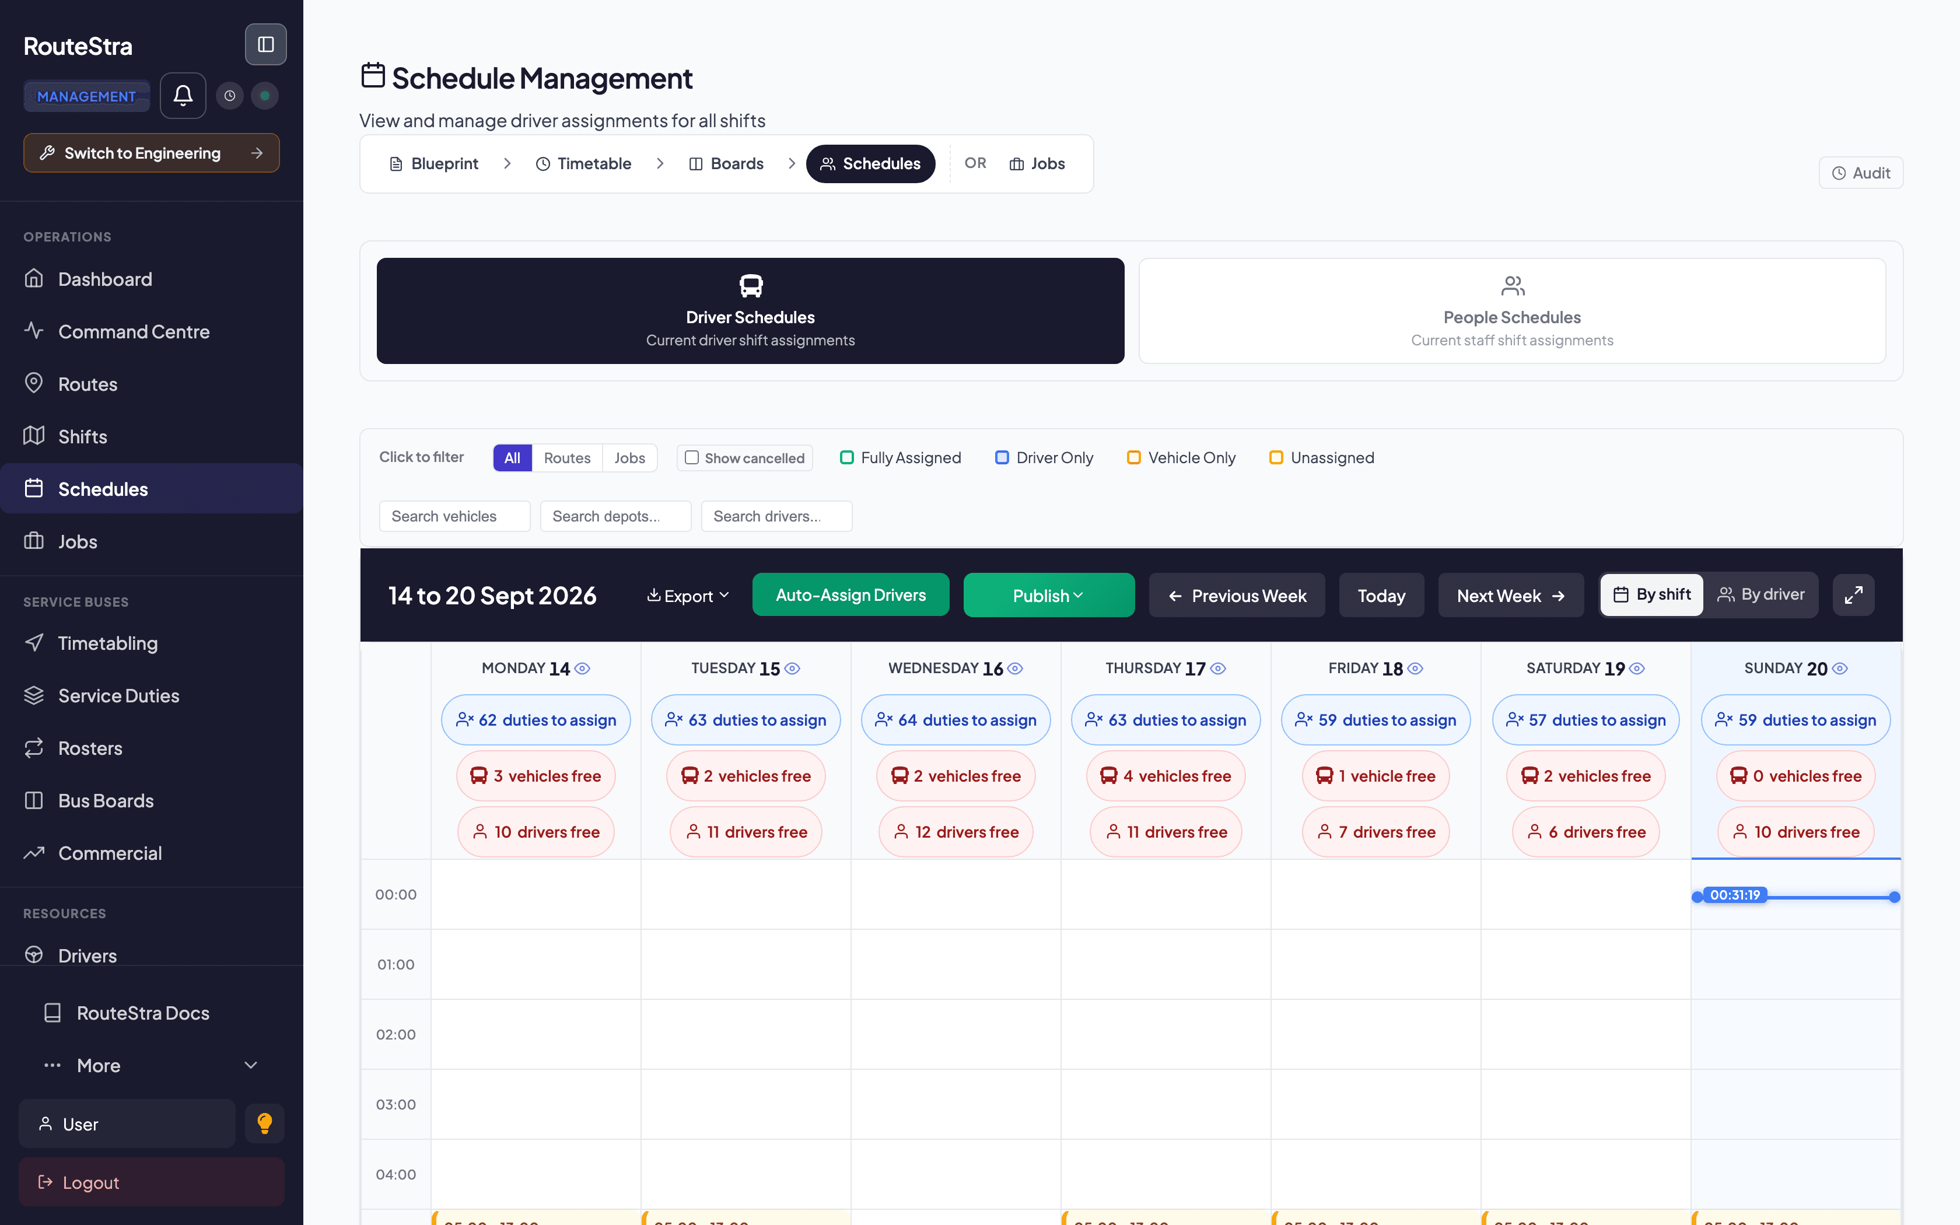The height and width of the screenshot is (1225, 1960).
Task: Click Switch to Engineering
Action: pos(152,153)
